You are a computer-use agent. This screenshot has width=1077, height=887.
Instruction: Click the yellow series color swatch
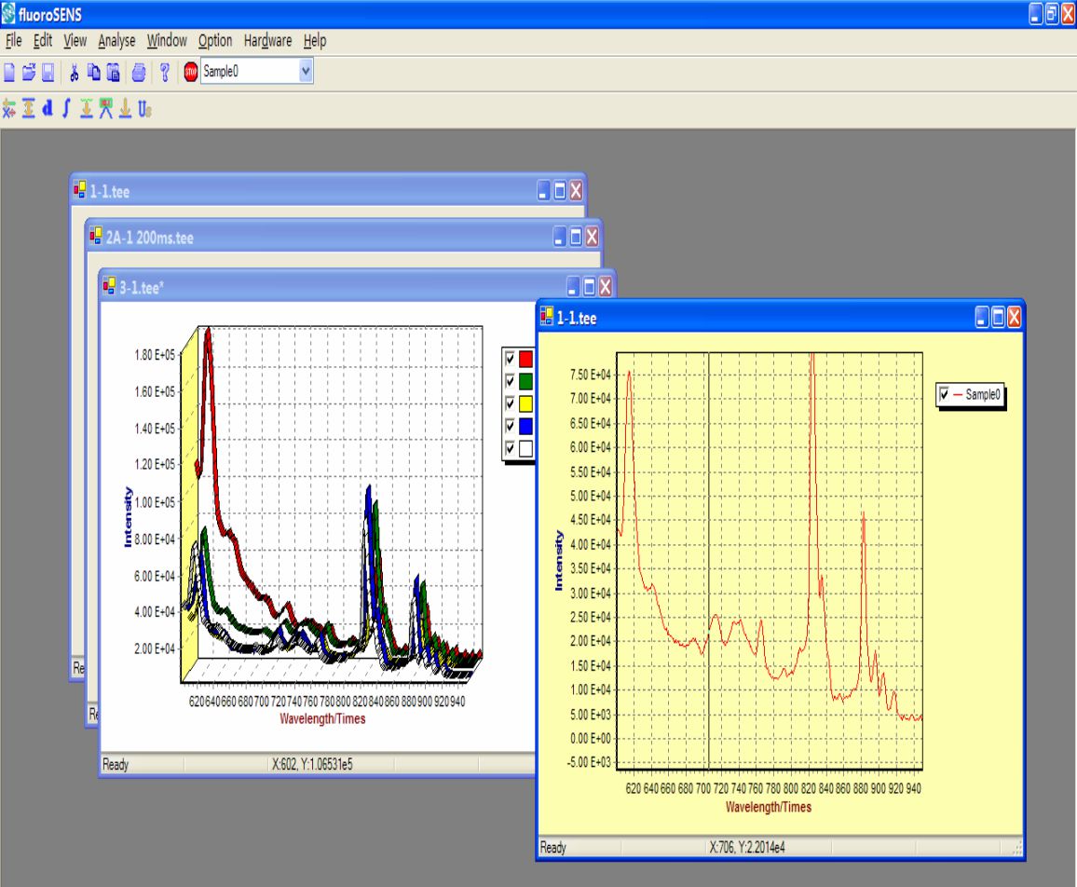526,403
